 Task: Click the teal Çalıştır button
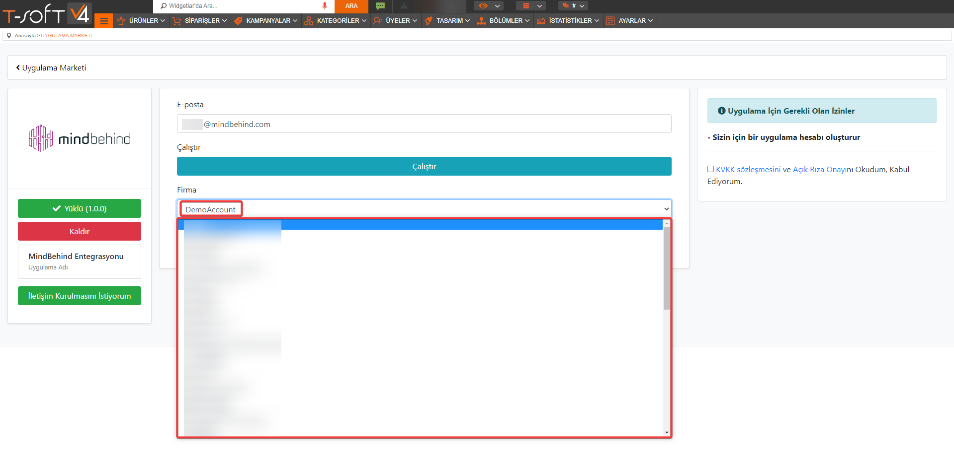point(424,166)
